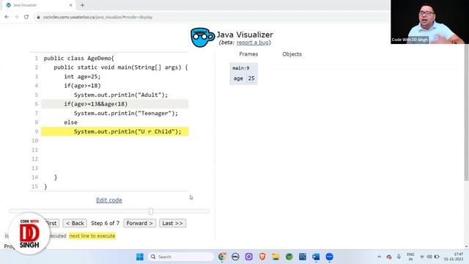Image resolution: width=469 pixels, height=264 pixels.
Task: Jump to last step with Last >>
Action: [x=173, y=223]
